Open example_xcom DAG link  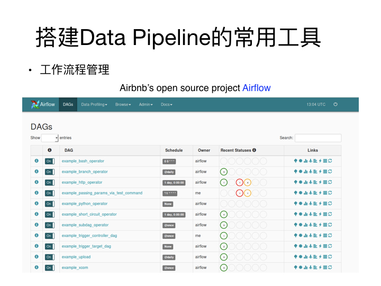click(x=75, y=267)
